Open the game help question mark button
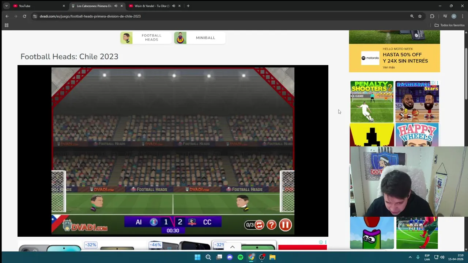 [x=271, y=225]
